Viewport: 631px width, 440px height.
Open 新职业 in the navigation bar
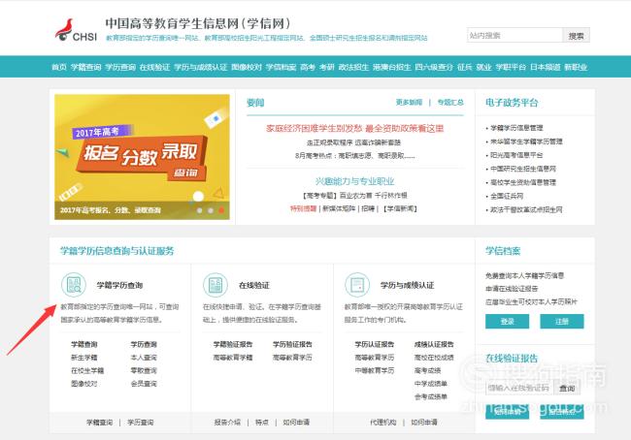[576, 67]
